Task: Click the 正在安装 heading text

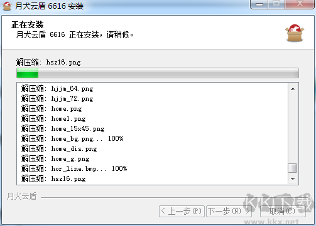Action: (x=28, y=24)
